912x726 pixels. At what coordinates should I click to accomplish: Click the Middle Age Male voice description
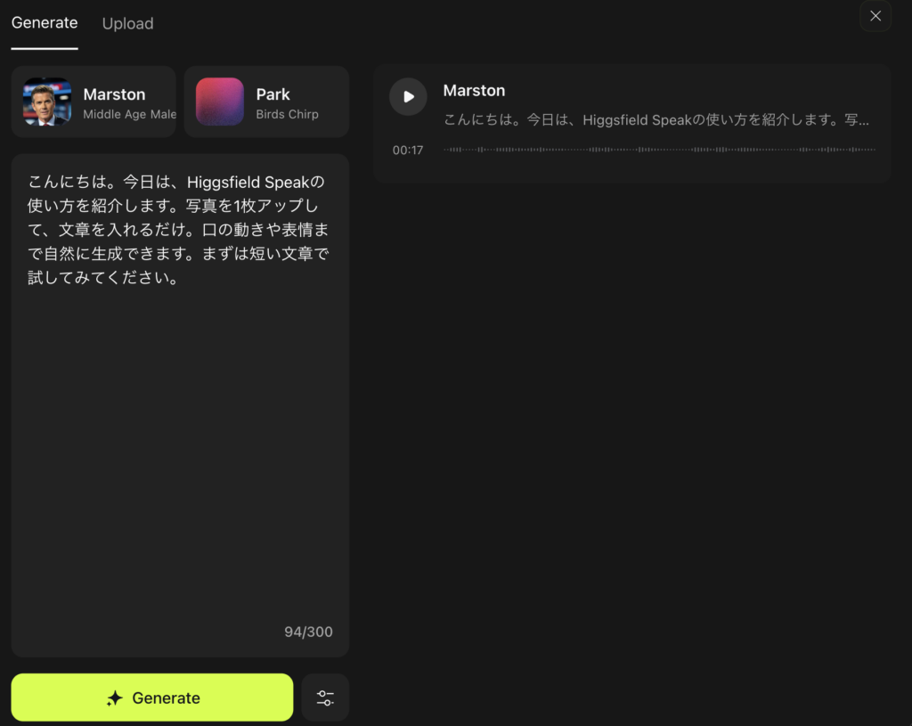[x=129, y=114]
